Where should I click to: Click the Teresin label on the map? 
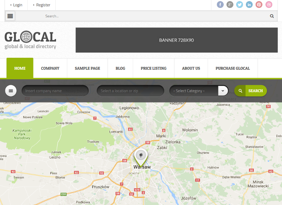point(19,178)
